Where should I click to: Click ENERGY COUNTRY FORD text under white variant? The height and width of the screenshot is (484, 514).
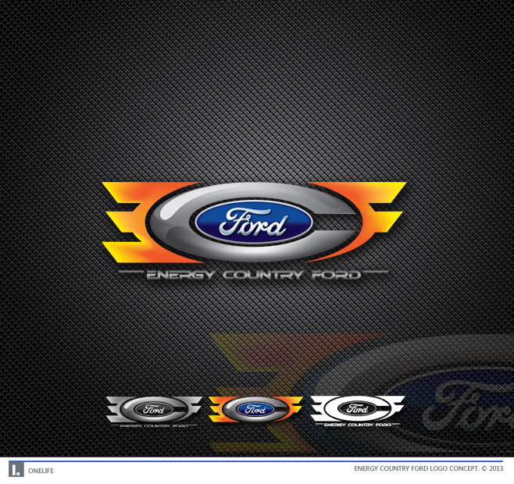[357, 425]
